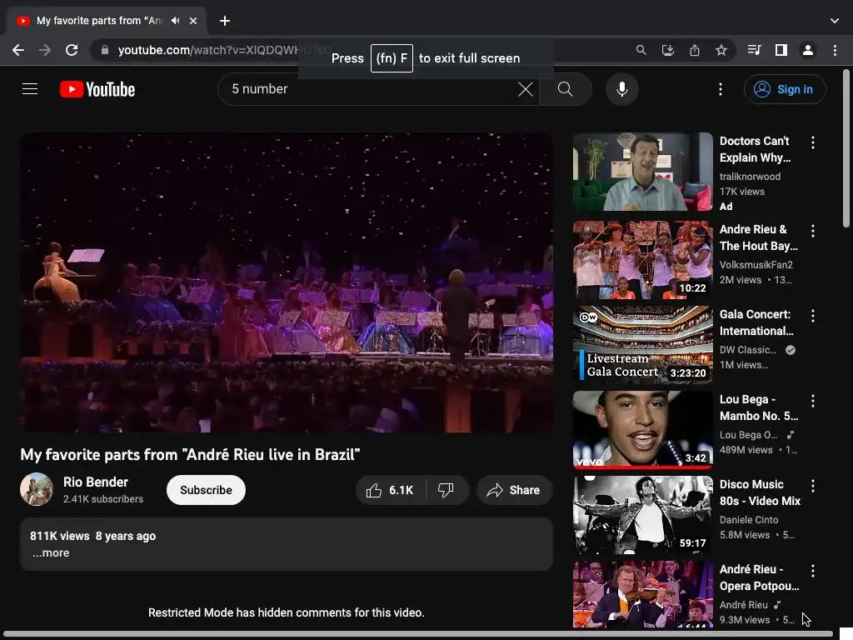This screenshot has width=853, height=640.
Task: Open Lou Bega - Mambo No. 5 title
Action: pyautogui.click(x=759, y=407)
